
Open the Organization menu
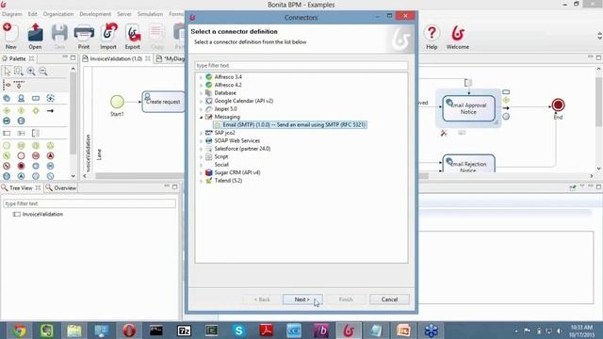click(x=58, y=14)
